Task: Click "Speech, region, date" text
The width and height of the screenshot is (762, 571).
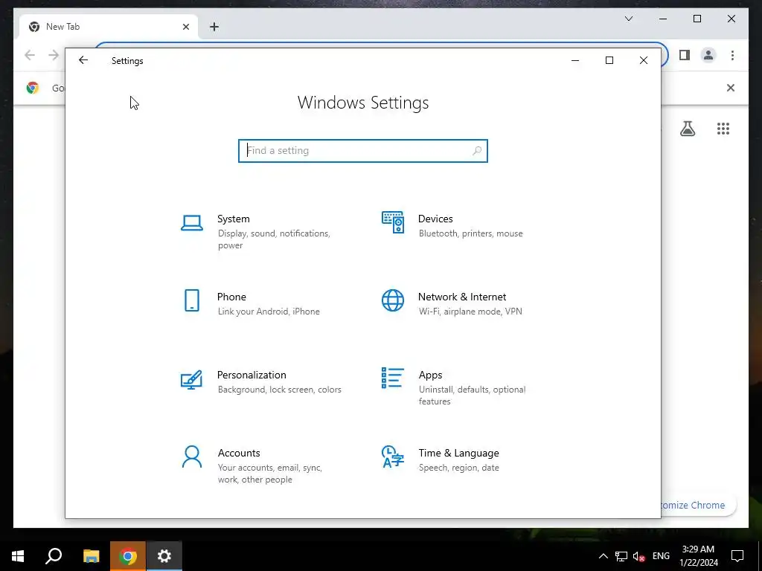Action: coord(458,468)
